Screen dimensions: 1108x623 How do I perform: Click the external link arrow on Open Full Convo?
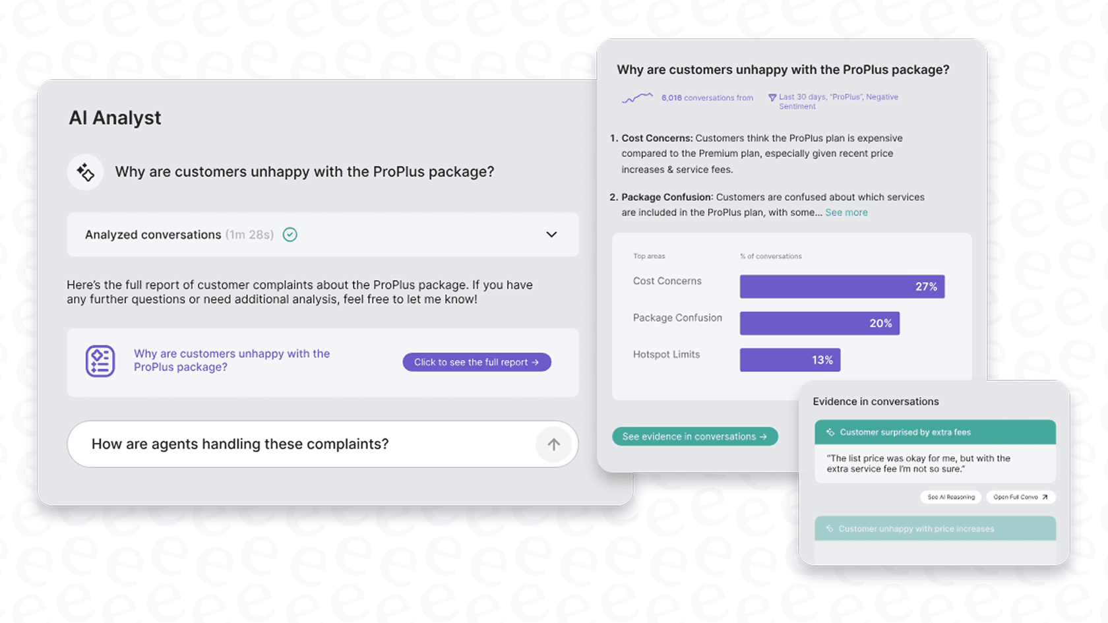tap(1043, 497)
